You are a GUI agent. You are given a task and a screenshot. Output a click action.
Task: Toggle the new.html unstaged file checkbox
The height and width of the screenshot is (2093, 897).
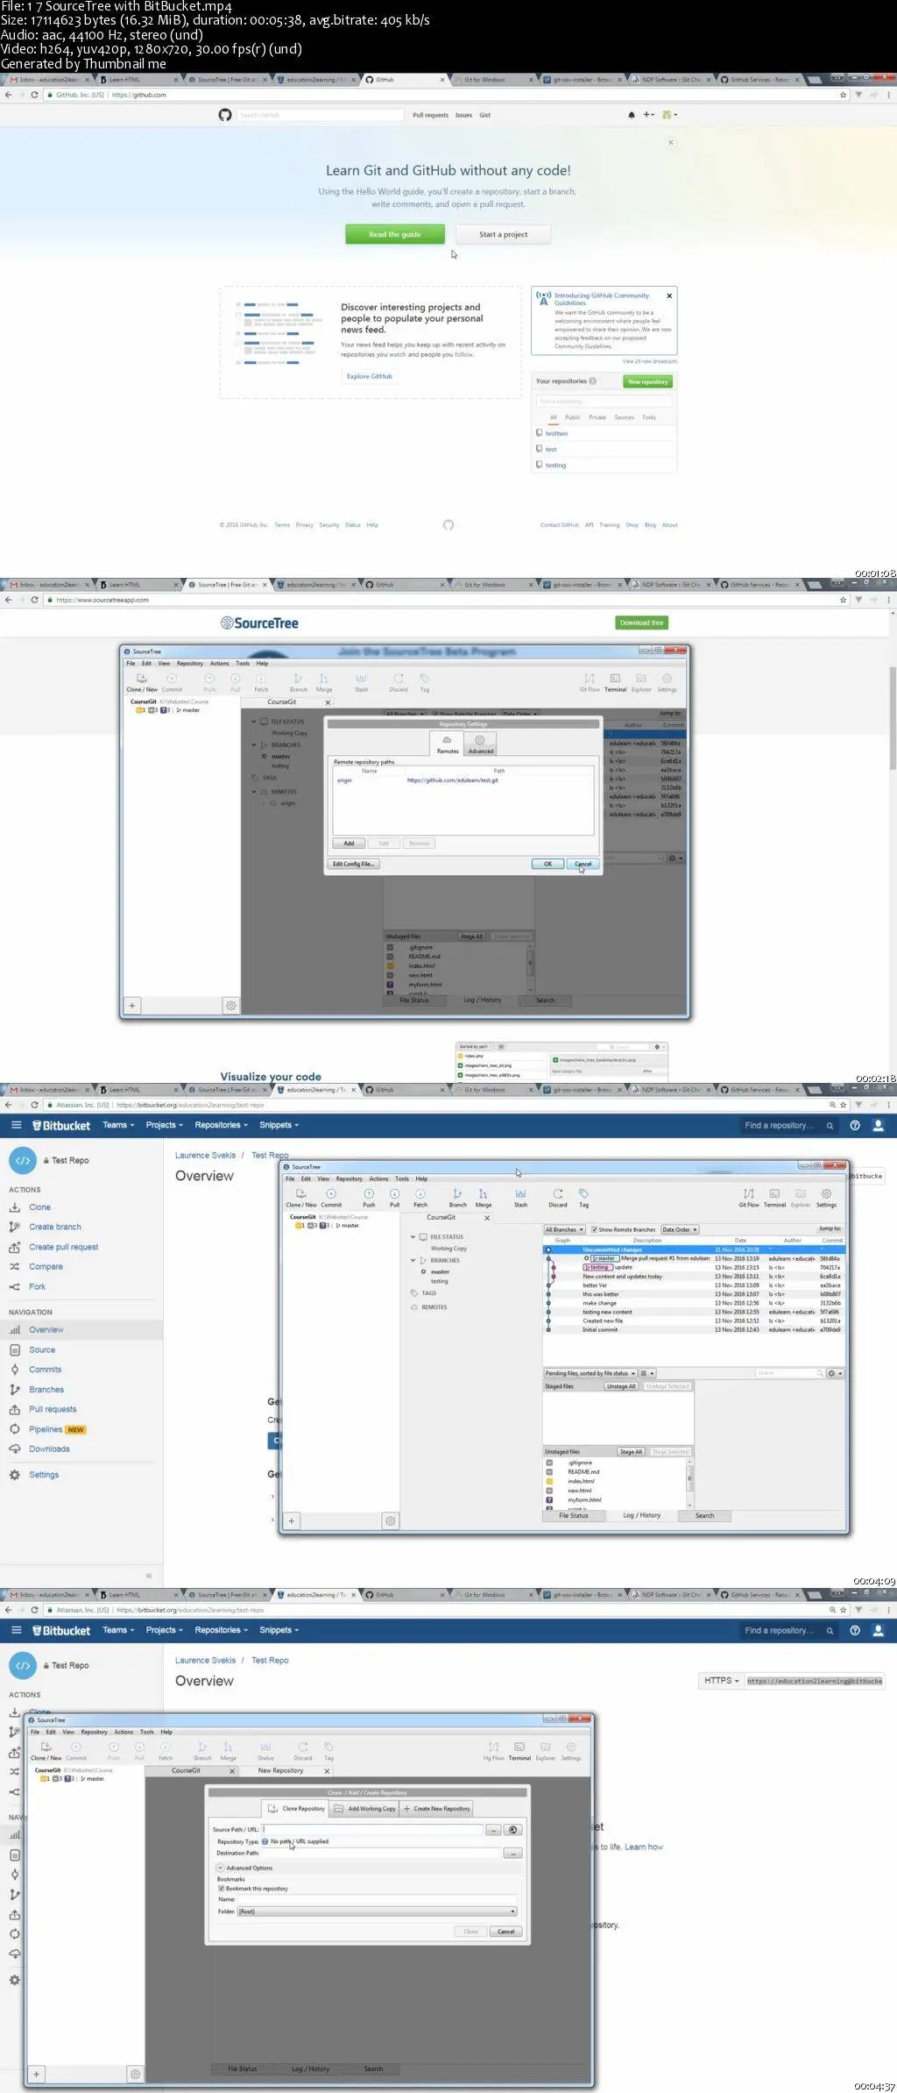549,1491
